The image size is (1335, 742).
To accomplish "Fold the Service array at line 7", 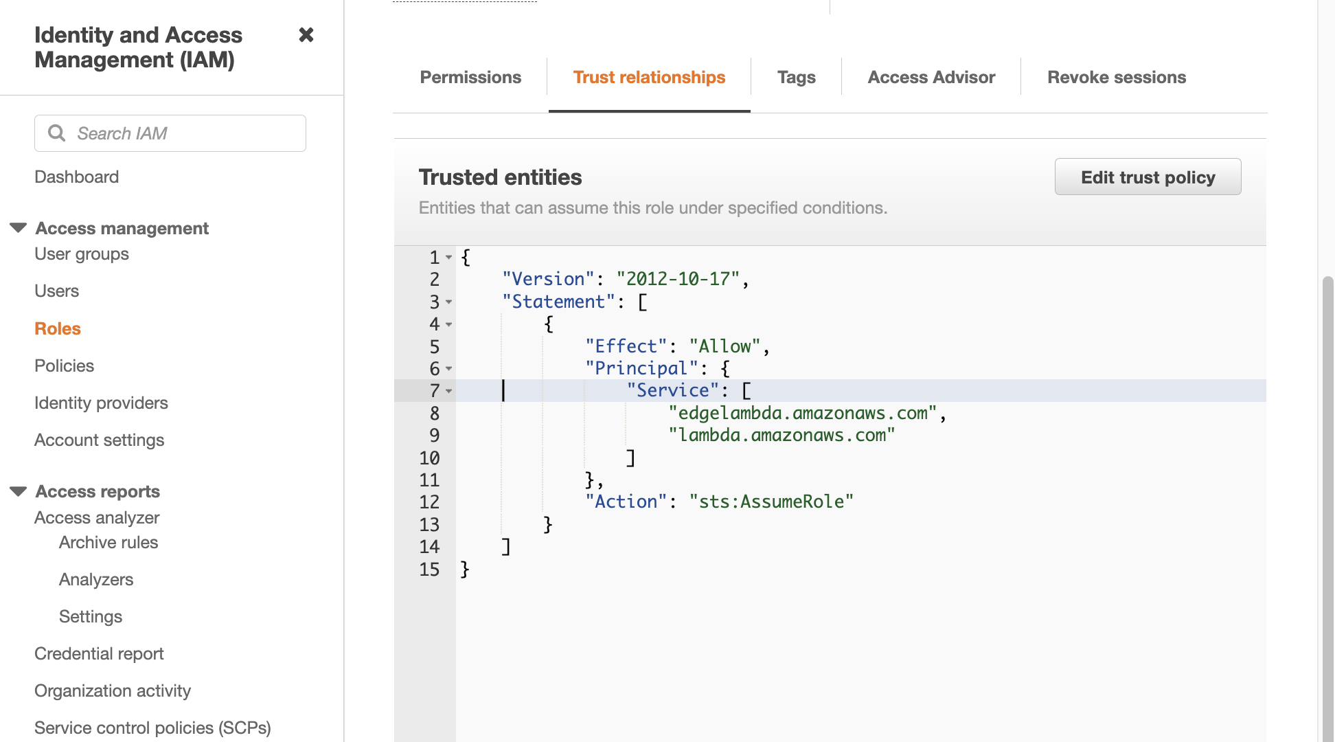I will tap(448, 391).
